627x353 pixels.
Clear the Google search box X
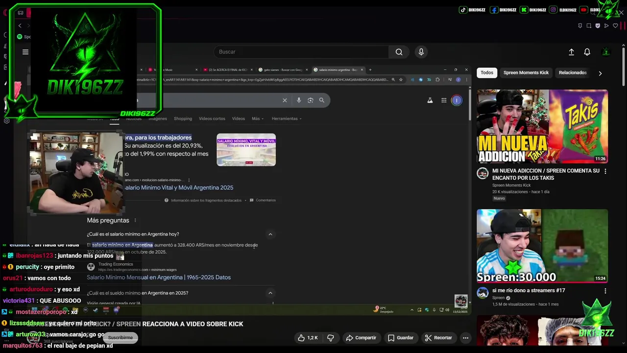point(285,100)
